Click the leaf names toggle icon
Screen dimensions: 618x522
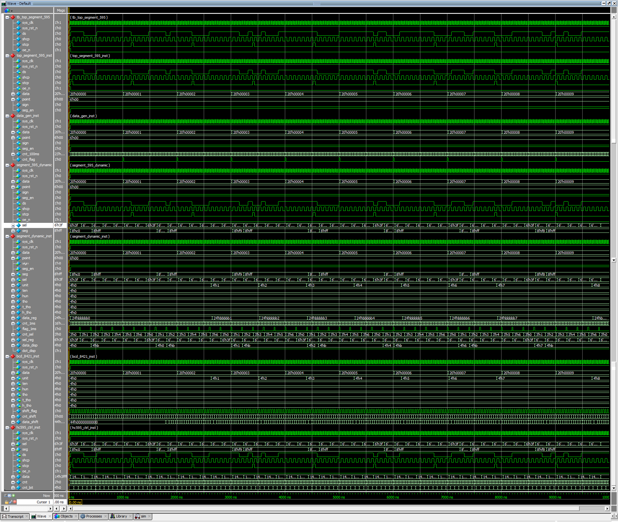[5, 496]
